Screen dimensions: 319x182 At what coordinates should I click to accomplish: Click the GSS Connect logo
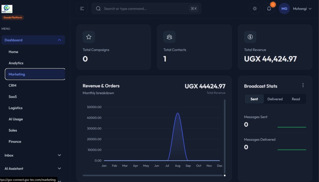coord(7,9)
